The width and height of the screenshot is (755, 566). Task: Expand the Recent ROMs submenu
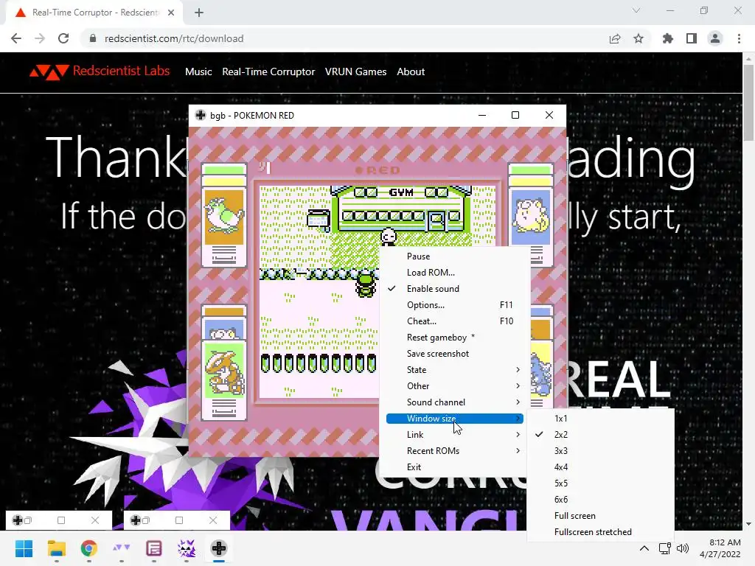[x=454, y=451]
